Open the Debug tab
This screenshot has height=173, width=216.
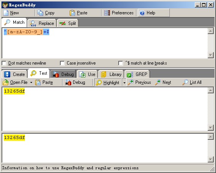[63, 74]
